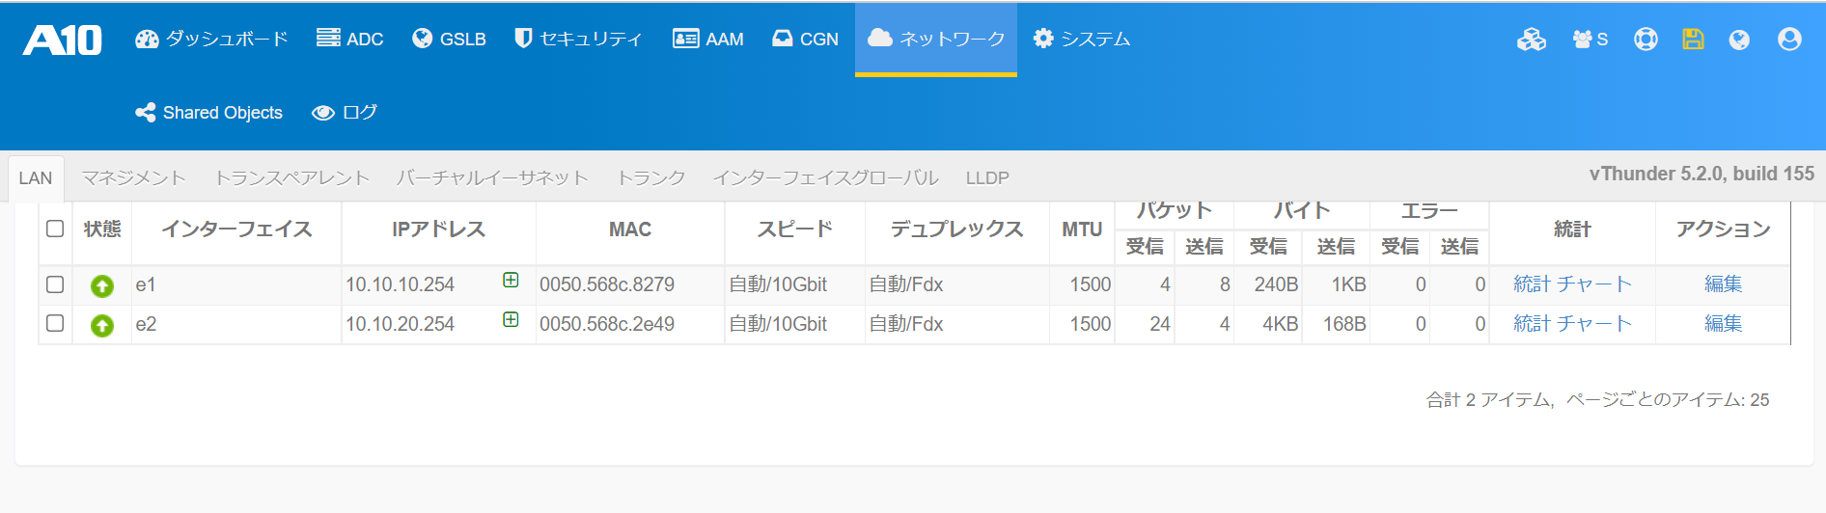The height and width of the screenshot is (513, 1826).
Task: Click the users S icon
Action: click(x=1590, y=40)
